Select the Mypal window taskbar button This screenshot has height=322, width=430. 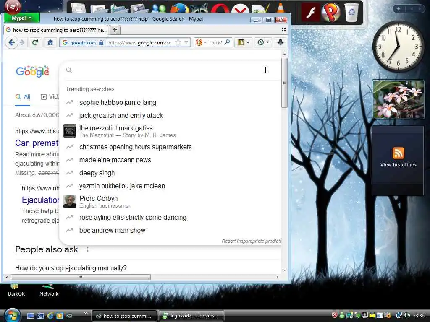124,316
